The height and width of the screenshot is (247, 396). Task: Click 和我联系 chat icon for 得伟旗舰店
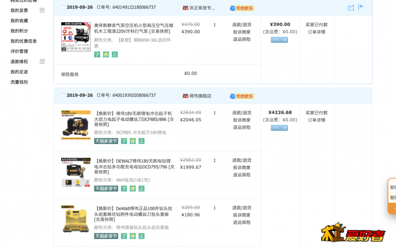click(242, 96)
